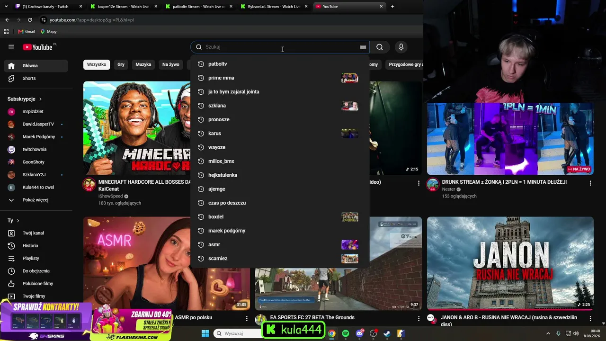Open more options for EA SPORTS FC 27 video
Viewport: 606px width, 341px height.
pyautogui.click(x=419, y=318)
